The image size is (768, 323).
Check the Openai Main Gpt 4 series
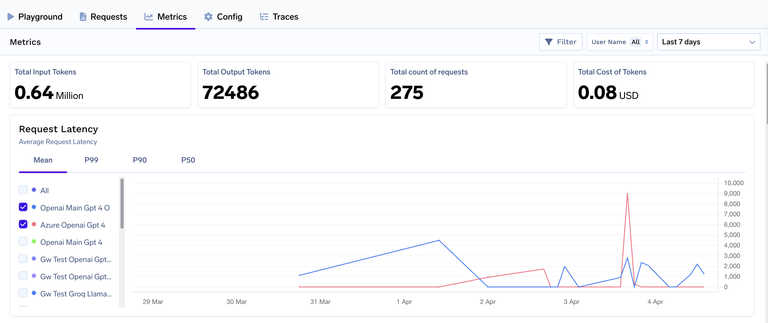[23, 242]
